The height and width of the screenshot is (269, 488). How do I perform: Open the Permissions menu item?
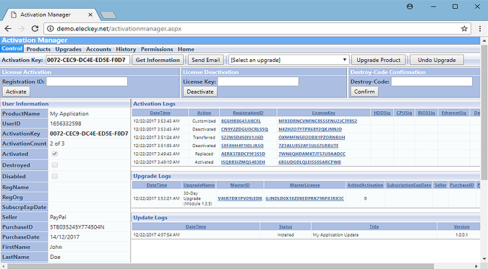tap(157, 49)
